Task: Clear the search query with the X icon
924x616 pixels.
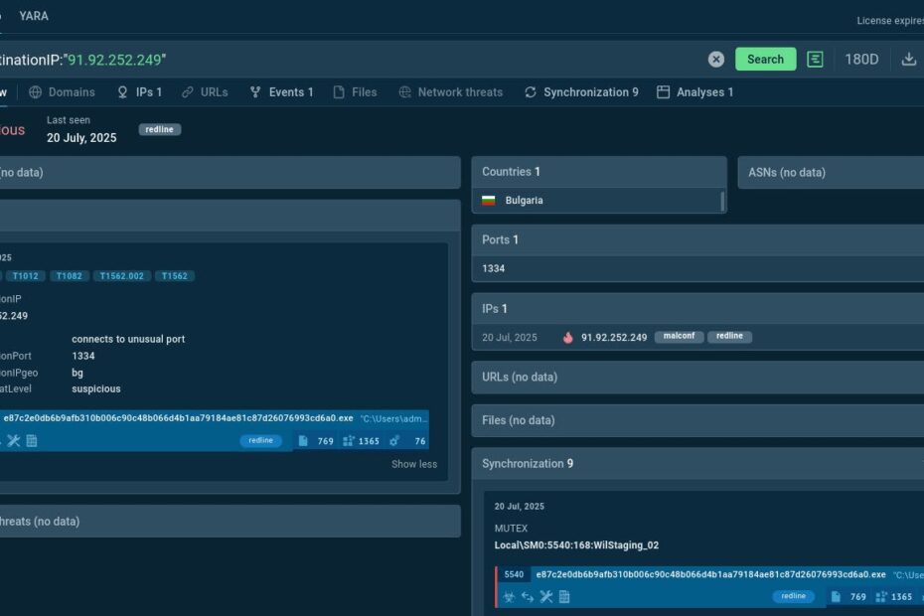Action: coord(716,60)
